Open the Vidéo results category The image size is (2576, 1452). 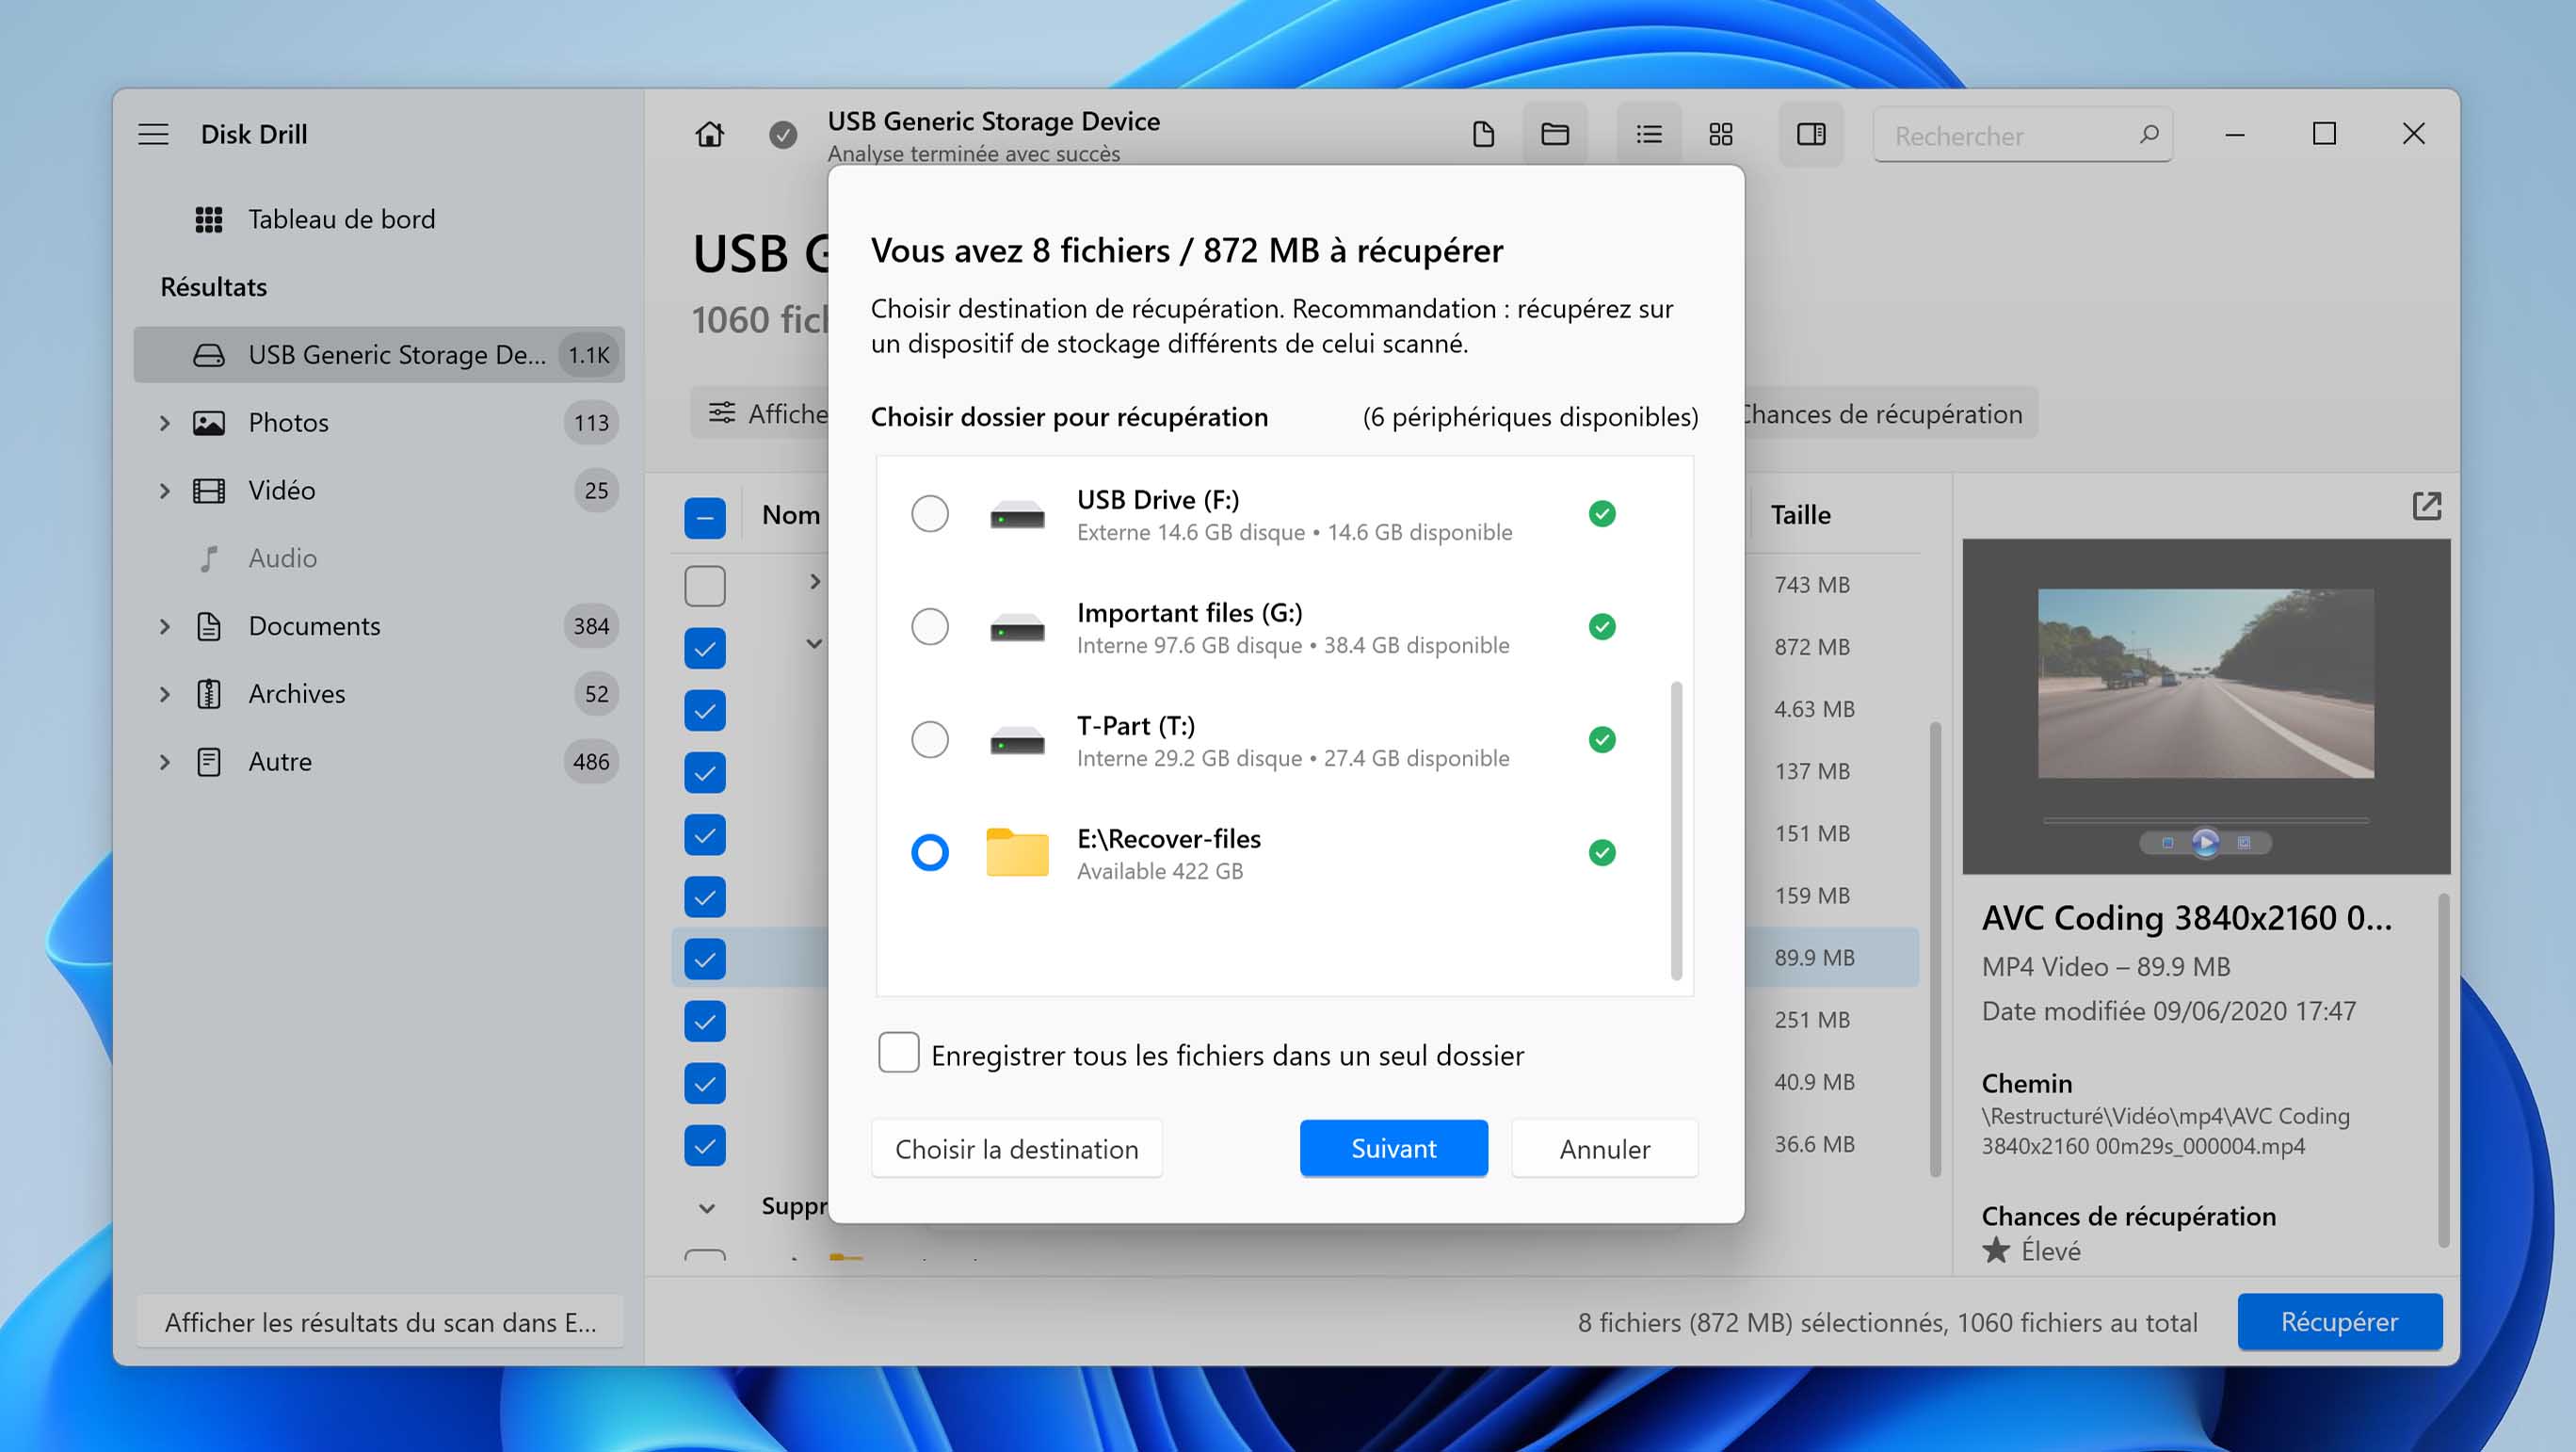point(379,491)
